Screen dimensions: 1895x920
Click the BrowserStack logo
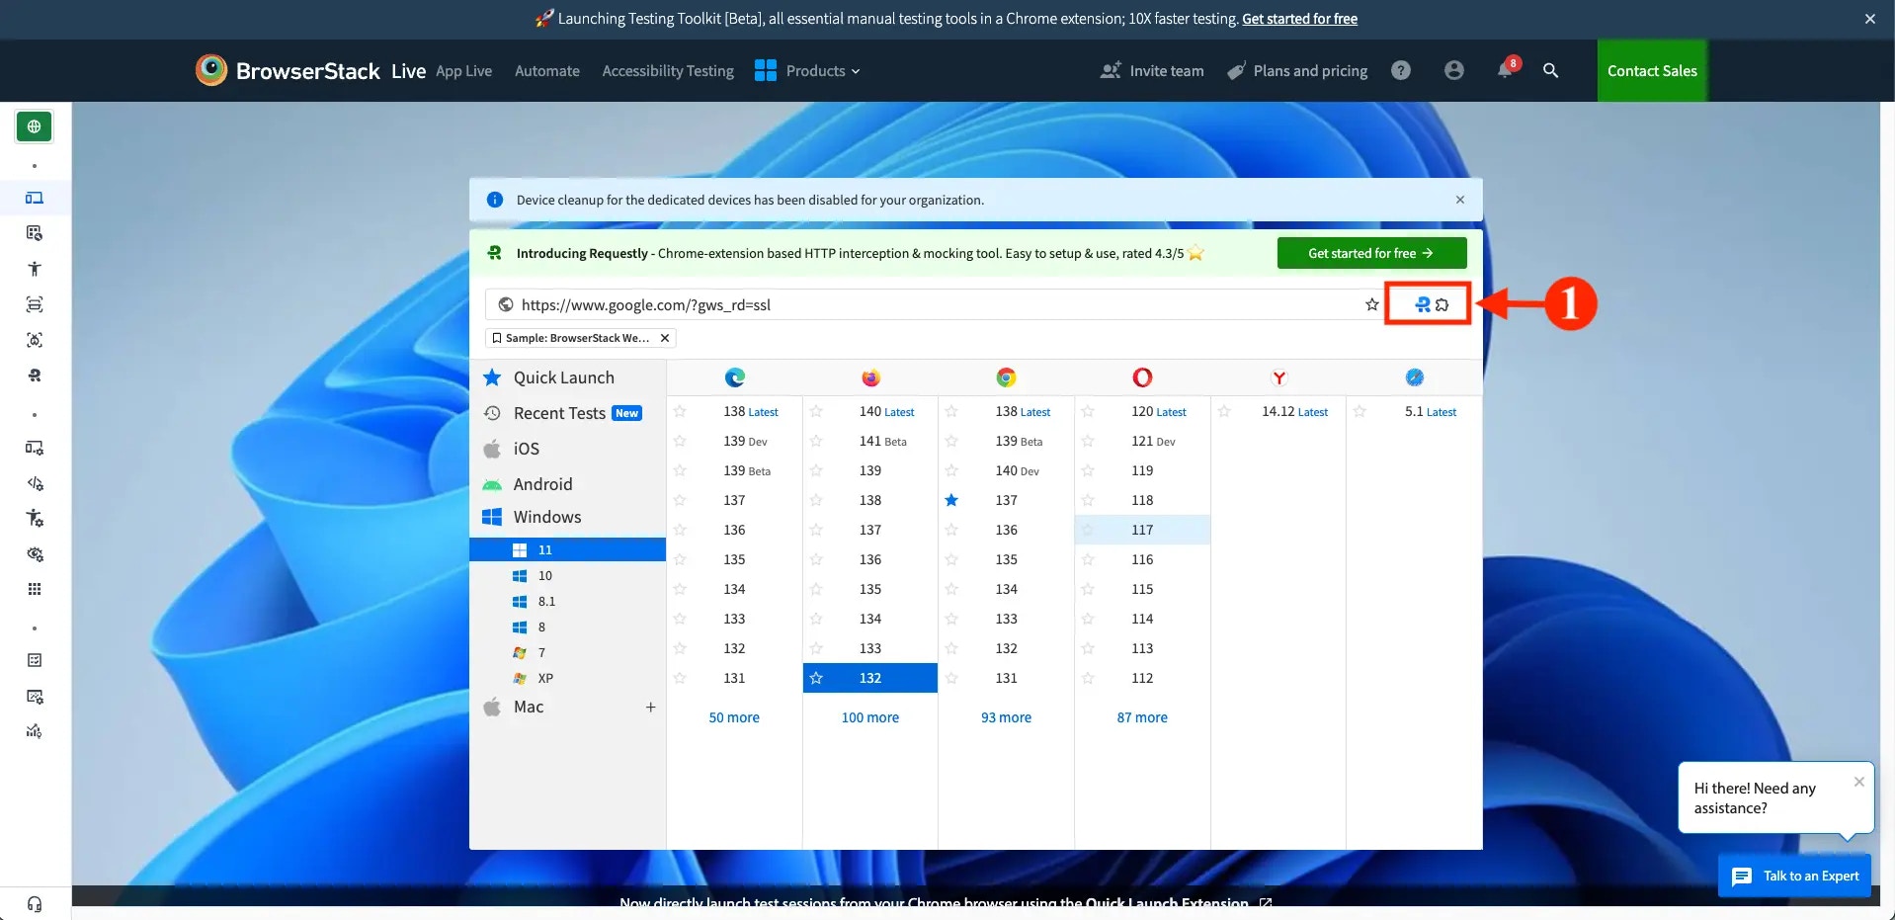point(288,70)
